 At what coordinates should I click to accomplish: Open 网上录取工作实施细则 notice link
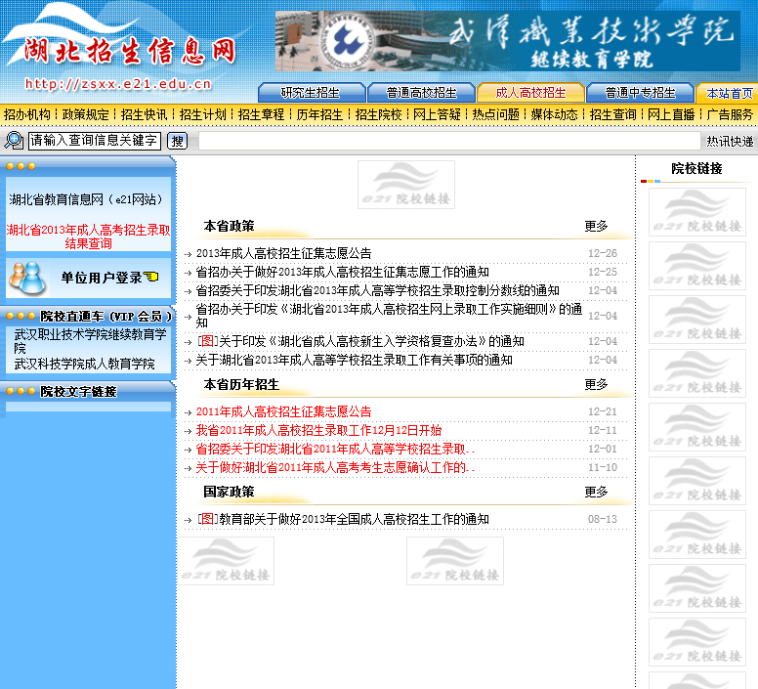pyautogui.click(x=389, y=316)
